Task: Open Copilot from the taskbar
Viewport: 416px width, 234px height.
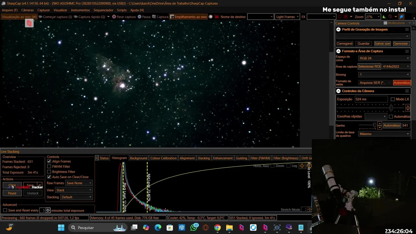Action: 146,227
